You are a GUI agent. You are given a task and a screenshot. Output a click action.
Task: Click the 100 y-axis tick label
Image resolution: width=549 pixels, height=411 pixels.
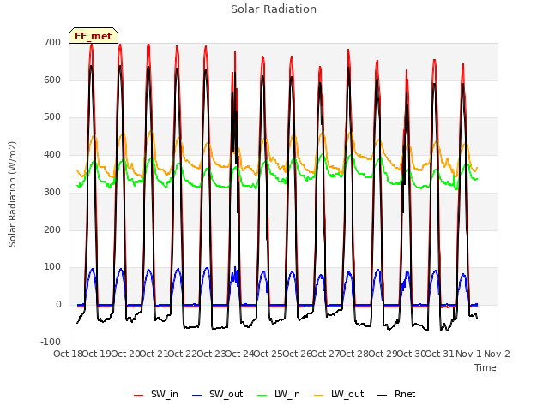point(52,267)
